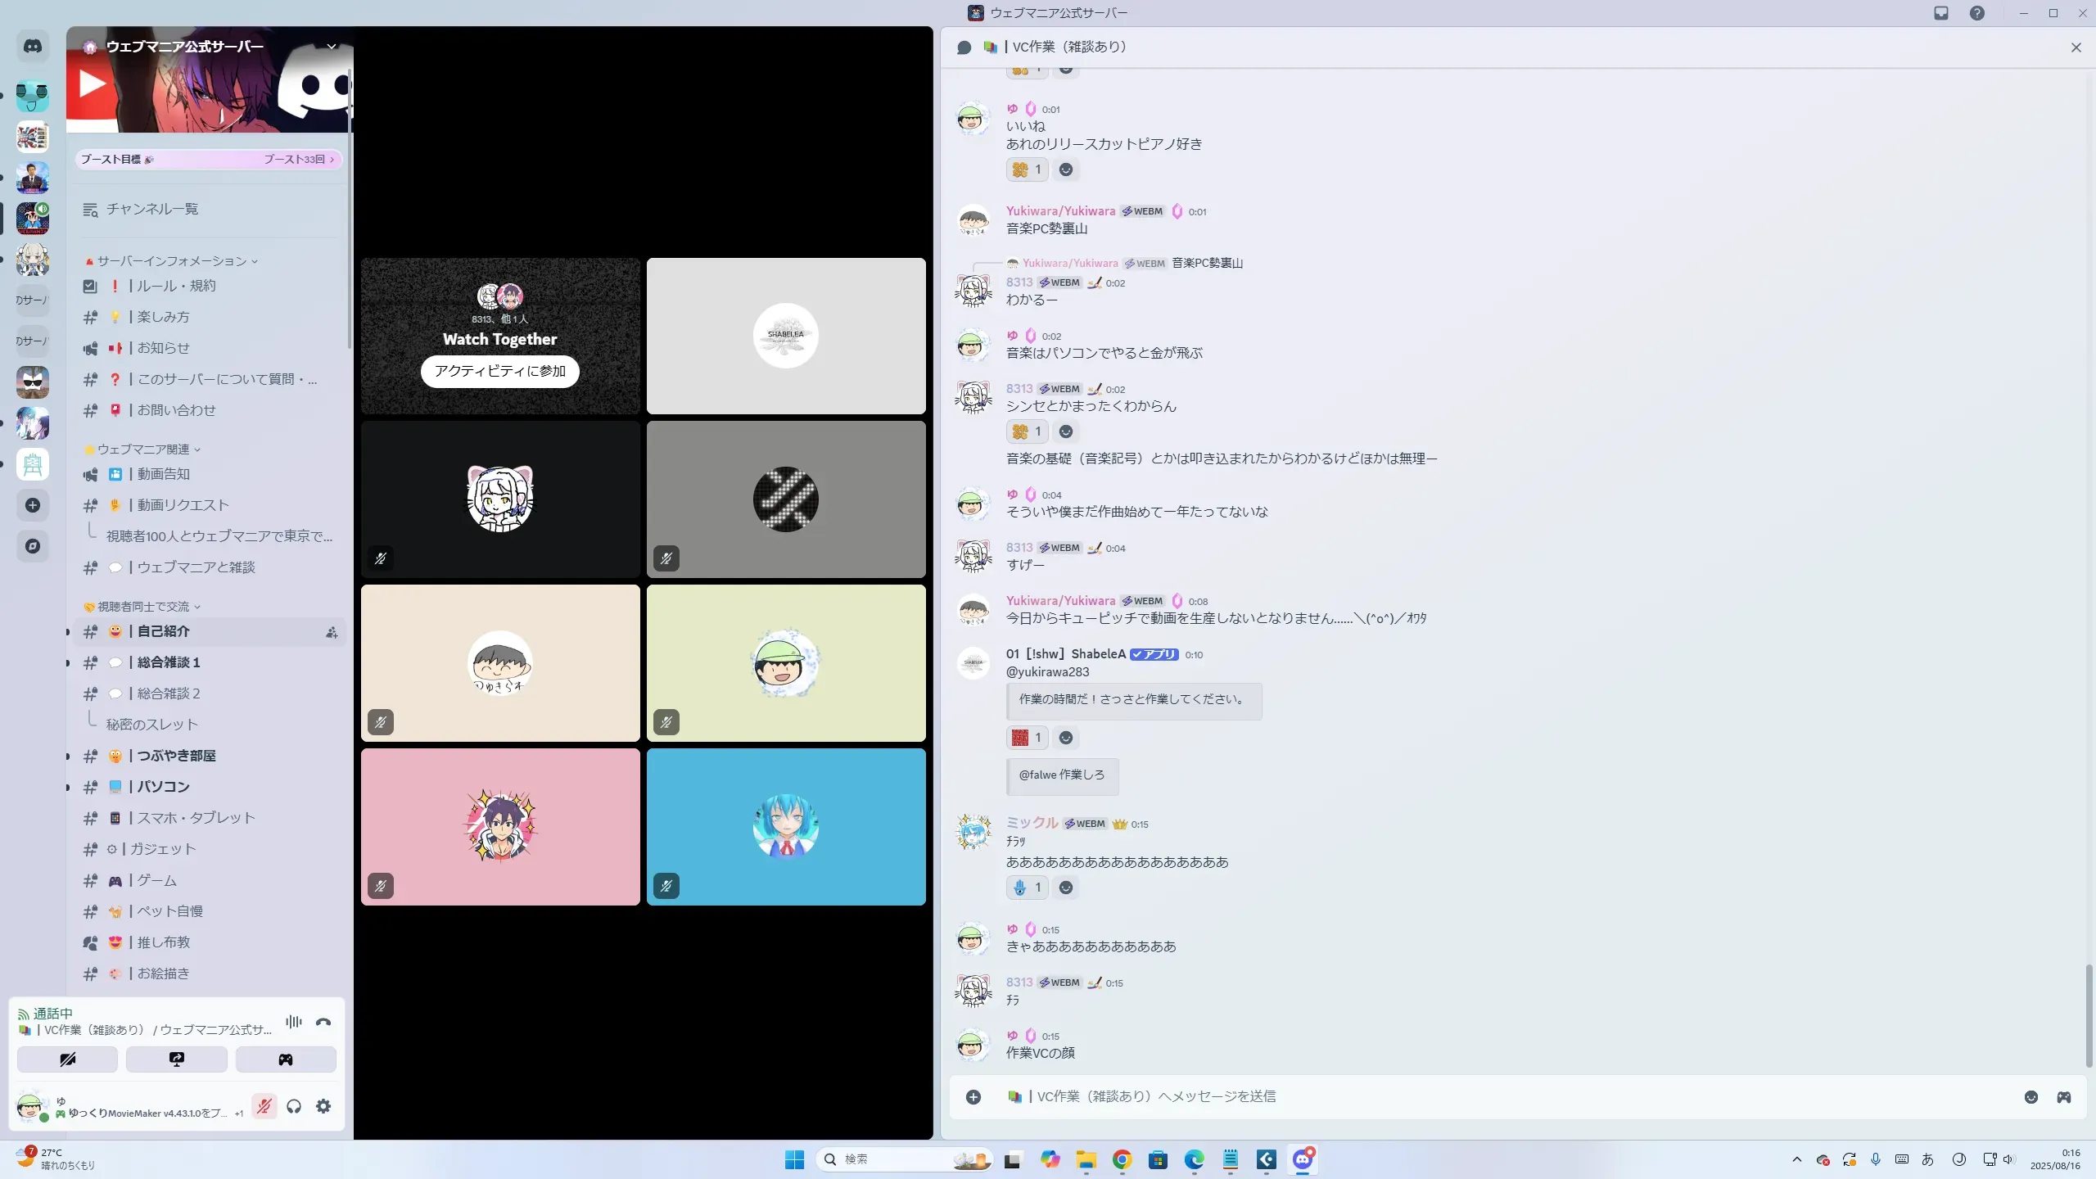Expand the server name dropdown menu
This screenshot has width=2096, height=1179.
332,46
